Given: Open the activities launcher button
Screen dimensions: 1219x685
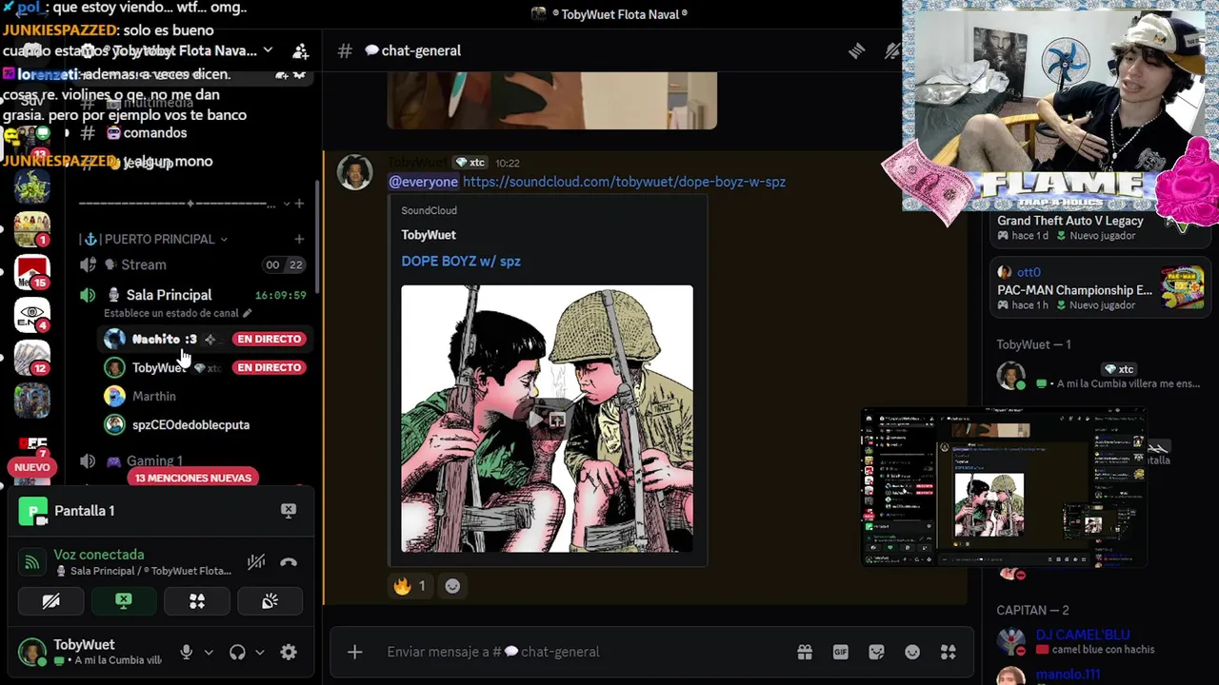Looking at the screenshot, I should click(x=197, y=601).
